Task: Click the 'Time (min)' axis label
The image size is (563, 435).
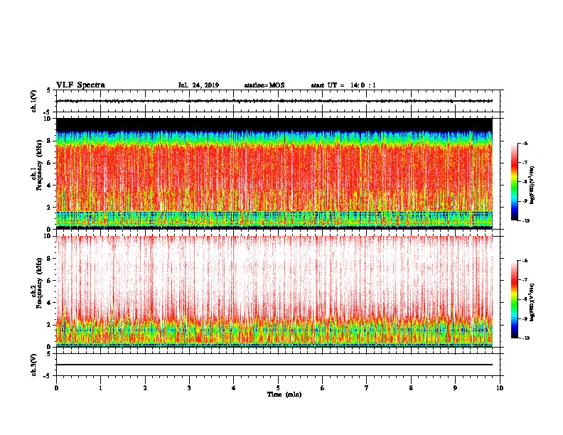Action: point(284,394)
